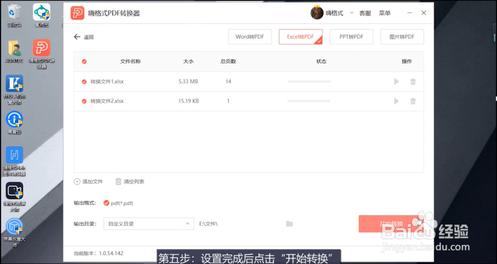Open the 客服 customer service link
Image resolution: width=497 pixels, height=264 pixels.
point(365,13)
